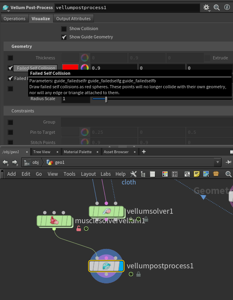Click the list mode table icon

[x=153, y=174]
